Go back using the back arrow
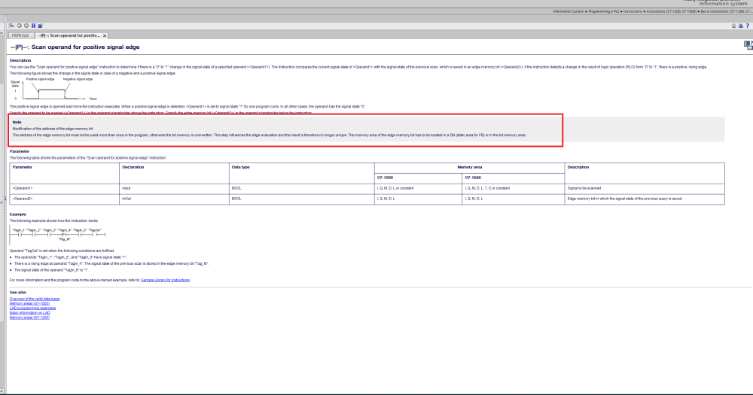The height and width of the screenshot is (395, 753). tap(18, 26)
